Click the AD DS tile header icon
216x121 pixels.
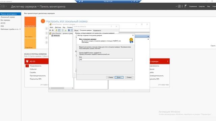(x=27, y=61)
